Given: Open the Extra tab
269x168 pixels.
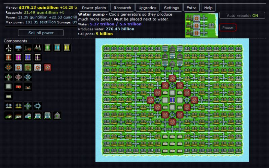Looking at the screenshot, I should coord(191,8).
